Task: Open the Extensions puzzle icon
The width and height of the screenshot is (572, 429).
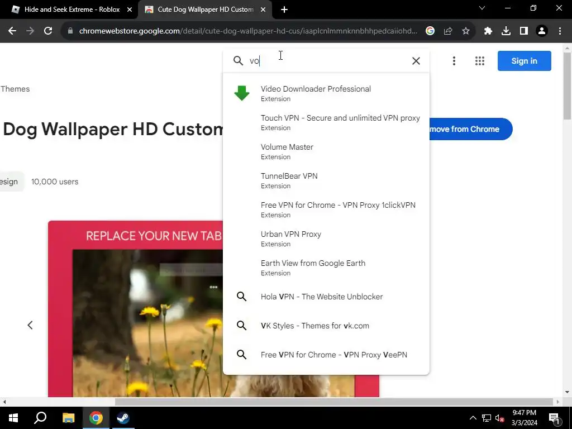Action: (488, 31)
